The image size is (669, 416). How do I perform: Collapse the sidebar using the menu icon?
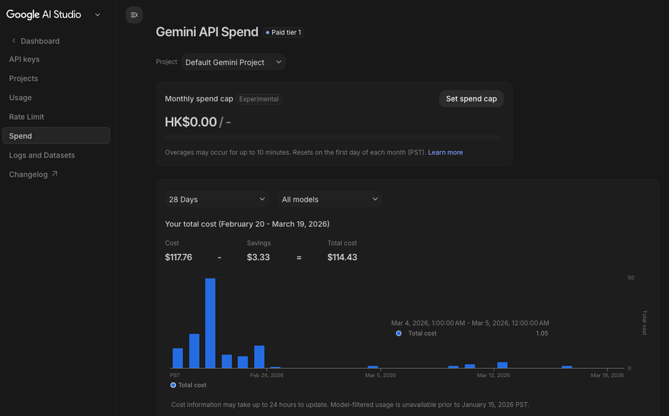(134, 14)
